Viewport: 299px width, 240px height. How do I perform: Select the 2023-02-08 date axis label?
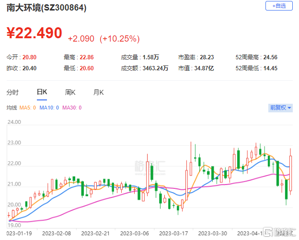click(57, 233)
